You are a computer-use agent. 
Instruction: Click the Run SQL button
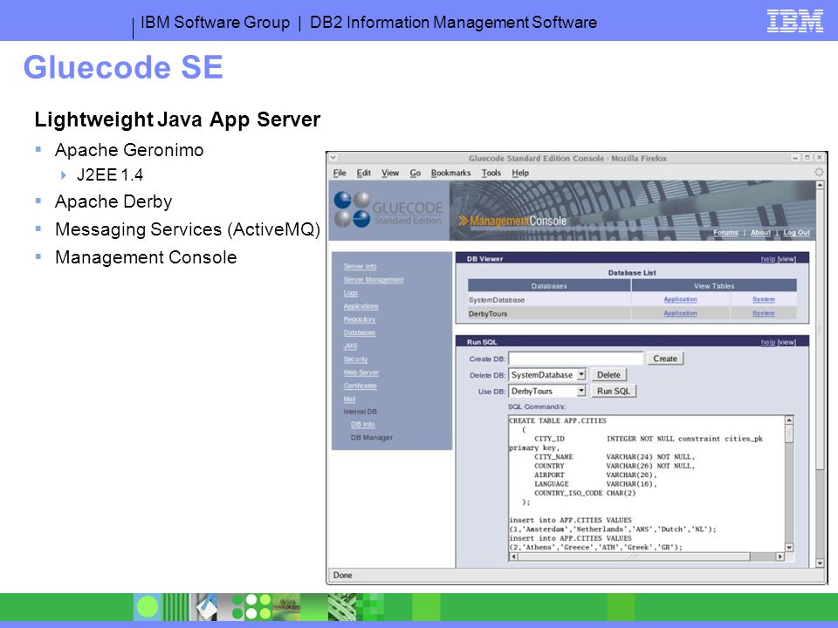click(x=613, y=391)
